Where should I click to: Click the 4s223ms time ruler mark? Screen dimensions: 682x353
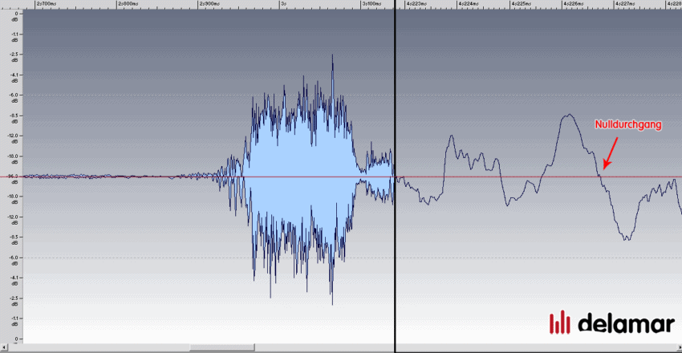(416, 4)
